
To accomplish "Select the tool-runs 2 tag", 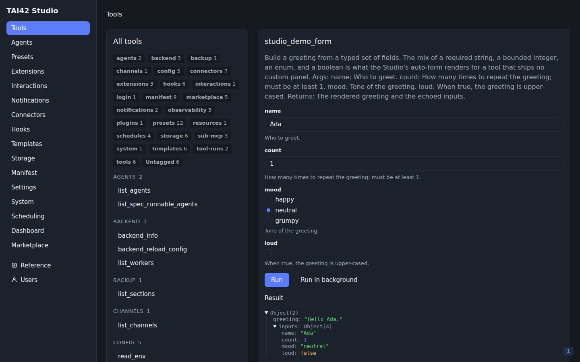I will click(x=212, y=149).
